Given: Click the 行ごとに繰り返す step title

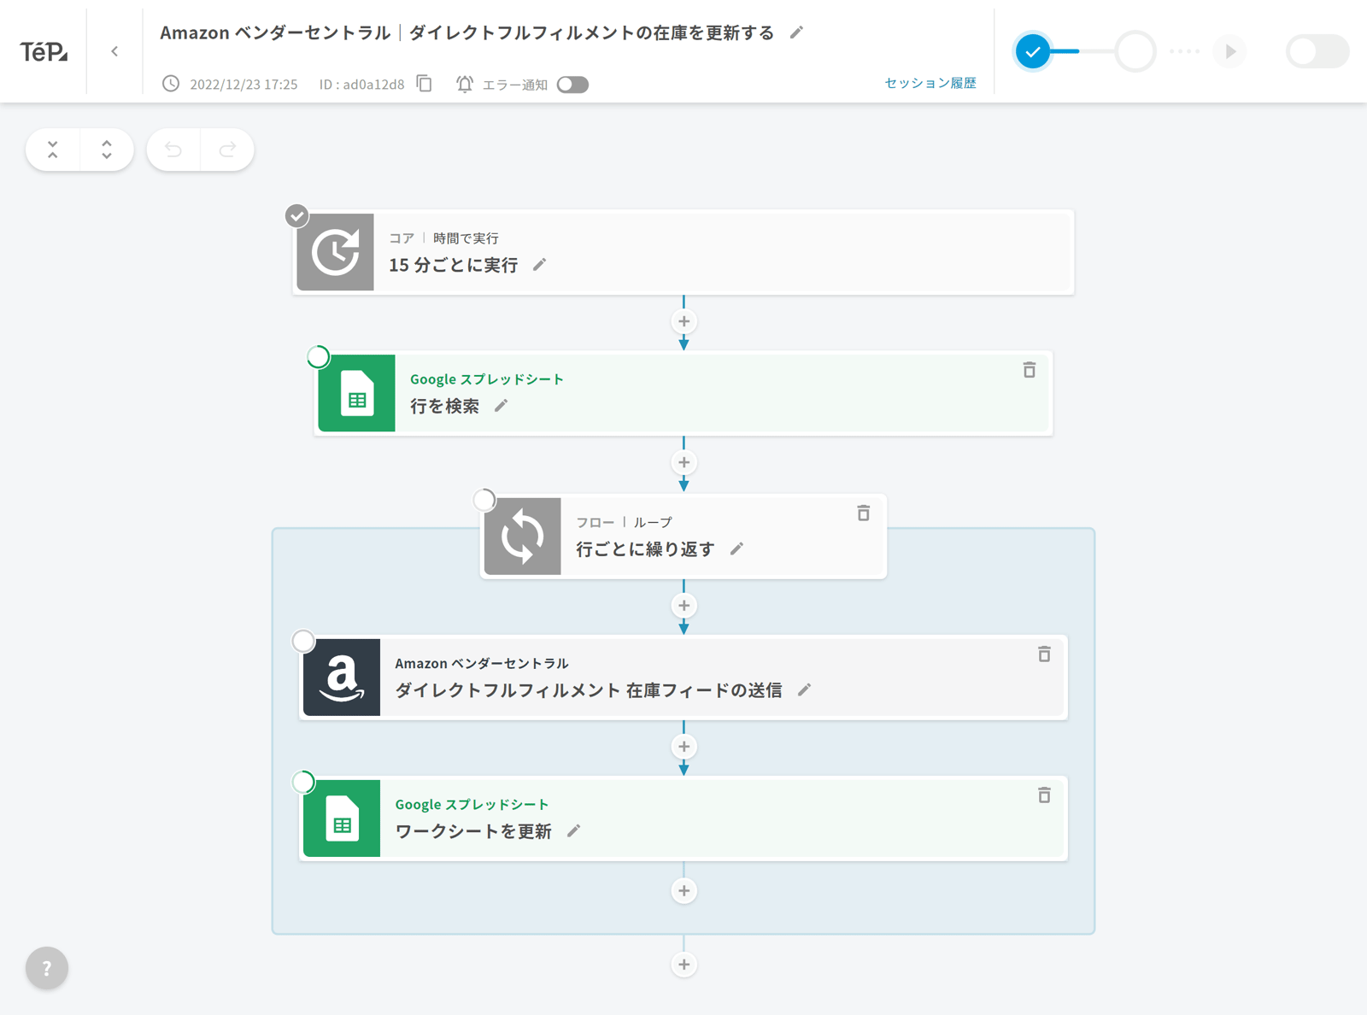Looking at the screenshot, I should pos(646,549).
